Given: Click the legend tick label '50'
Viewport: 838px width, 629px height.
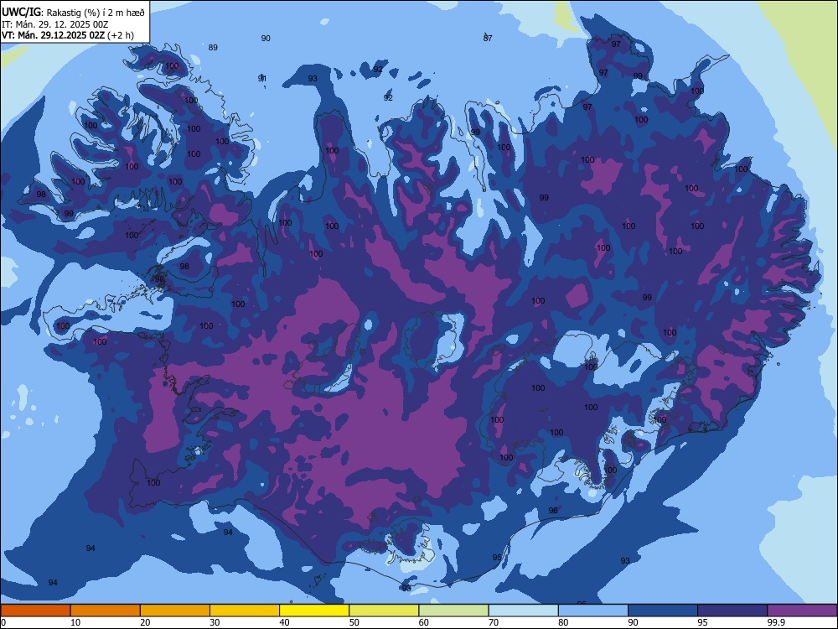Looking at the screenshot, I should (x=354, y=622).
